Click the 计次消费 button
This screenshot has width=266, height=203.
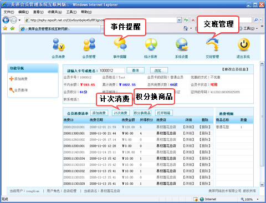(121, 113)
